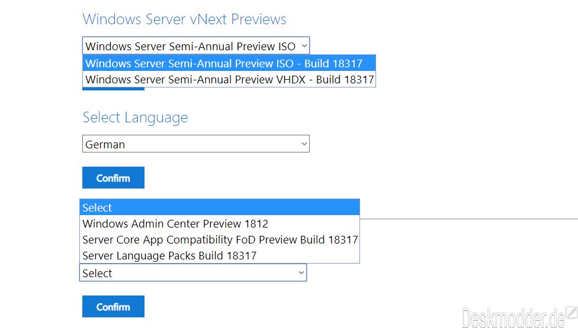The width and height of the screenshot is (578, 328).
Task: Open the Windows Server Semi-Annual Preview ISO combo box
Action: tap(196, 46)
